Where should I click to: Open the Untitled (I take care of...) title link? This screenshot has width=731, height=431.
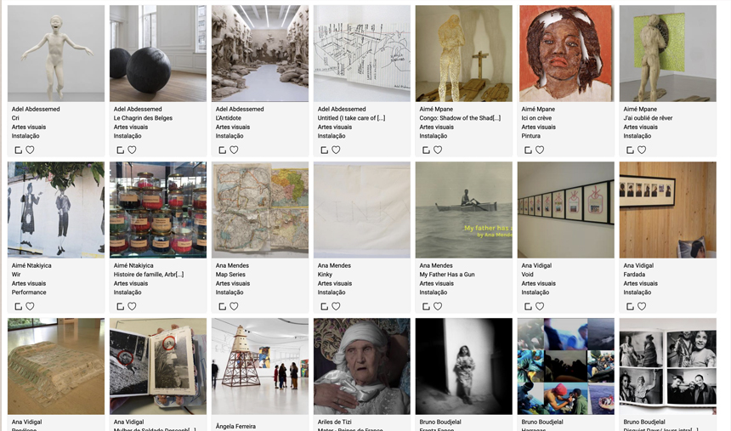point(352,118)
